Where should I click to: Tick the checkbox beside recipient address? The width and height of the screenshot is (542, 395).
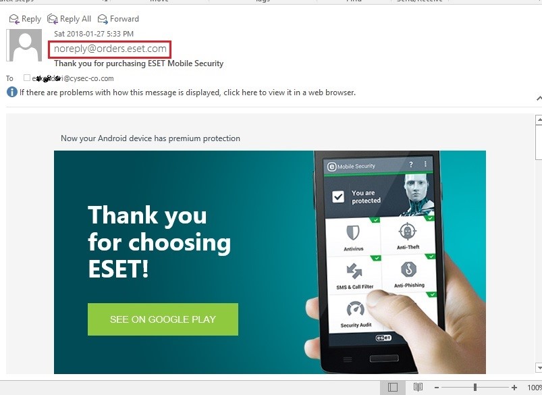[x=26, y=78]
